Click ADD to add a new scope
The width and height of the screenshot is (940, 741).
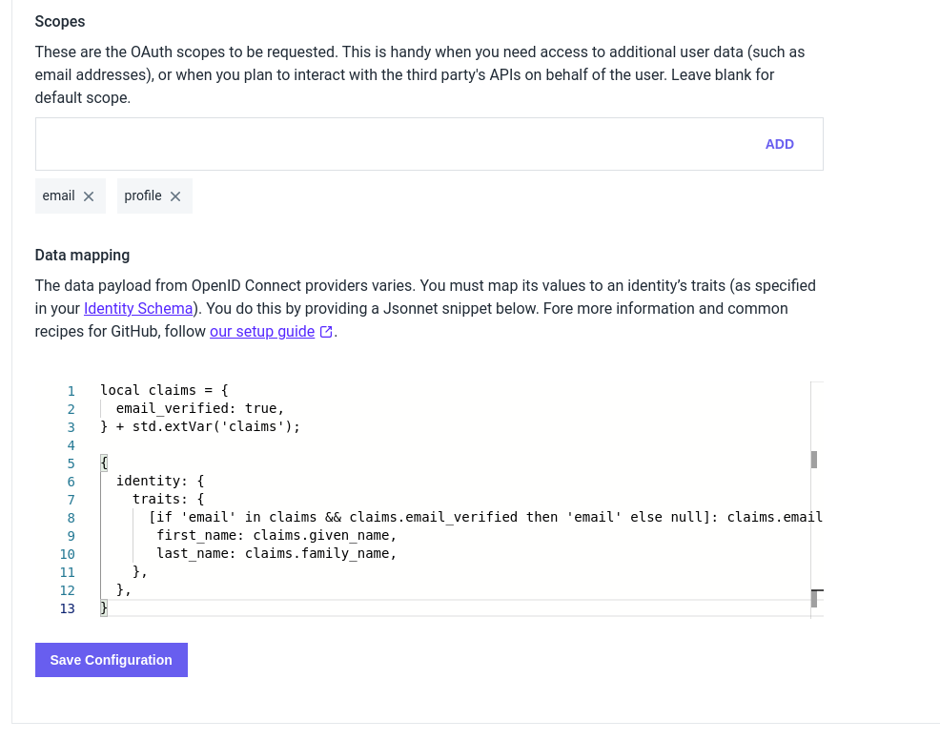click(x=780, y=144)
